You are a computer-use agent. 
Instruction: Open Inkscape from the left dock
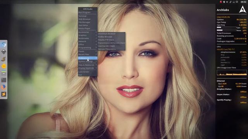point(3,52)
